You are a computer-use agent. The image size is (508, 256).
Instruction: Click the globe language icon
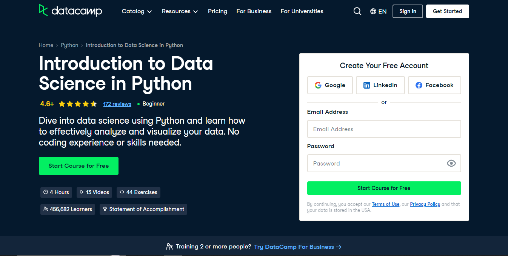(x=373, y=11)
